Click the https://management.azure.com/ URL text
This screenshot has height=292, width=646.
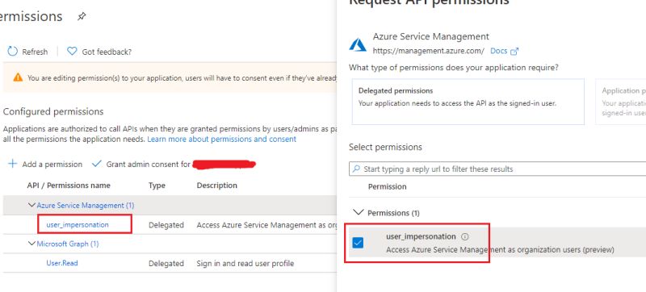pyautogui.click(x=429, y=51)
